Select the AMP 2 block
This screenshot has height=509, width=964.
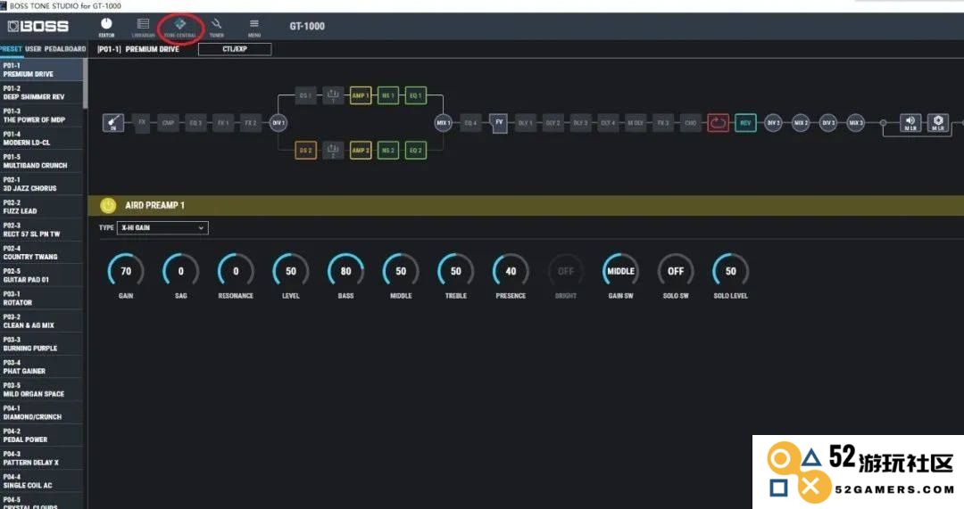(x=361, y=150)
